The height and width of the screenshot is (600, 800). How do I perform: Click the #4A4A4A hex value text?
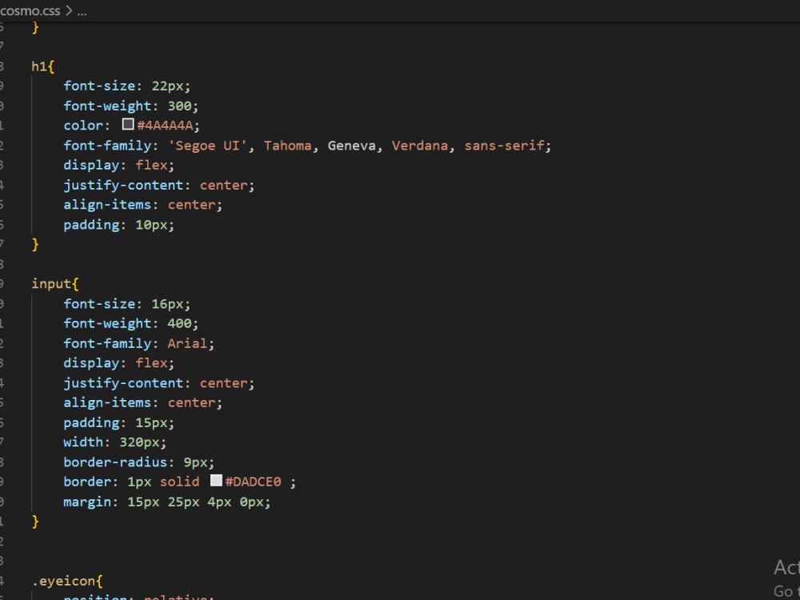tap(166, 126)
